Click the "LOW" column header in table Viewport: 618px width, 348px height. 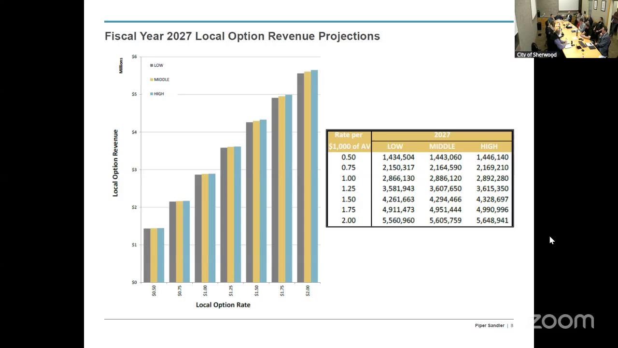[x=395, y=146]
